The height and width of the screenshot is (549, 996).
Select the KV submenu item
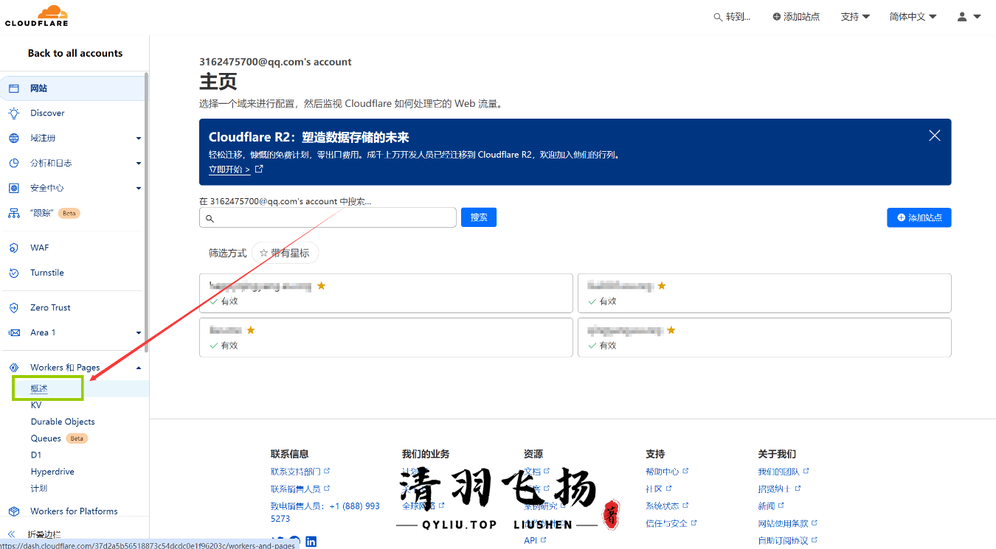point(36,405)
